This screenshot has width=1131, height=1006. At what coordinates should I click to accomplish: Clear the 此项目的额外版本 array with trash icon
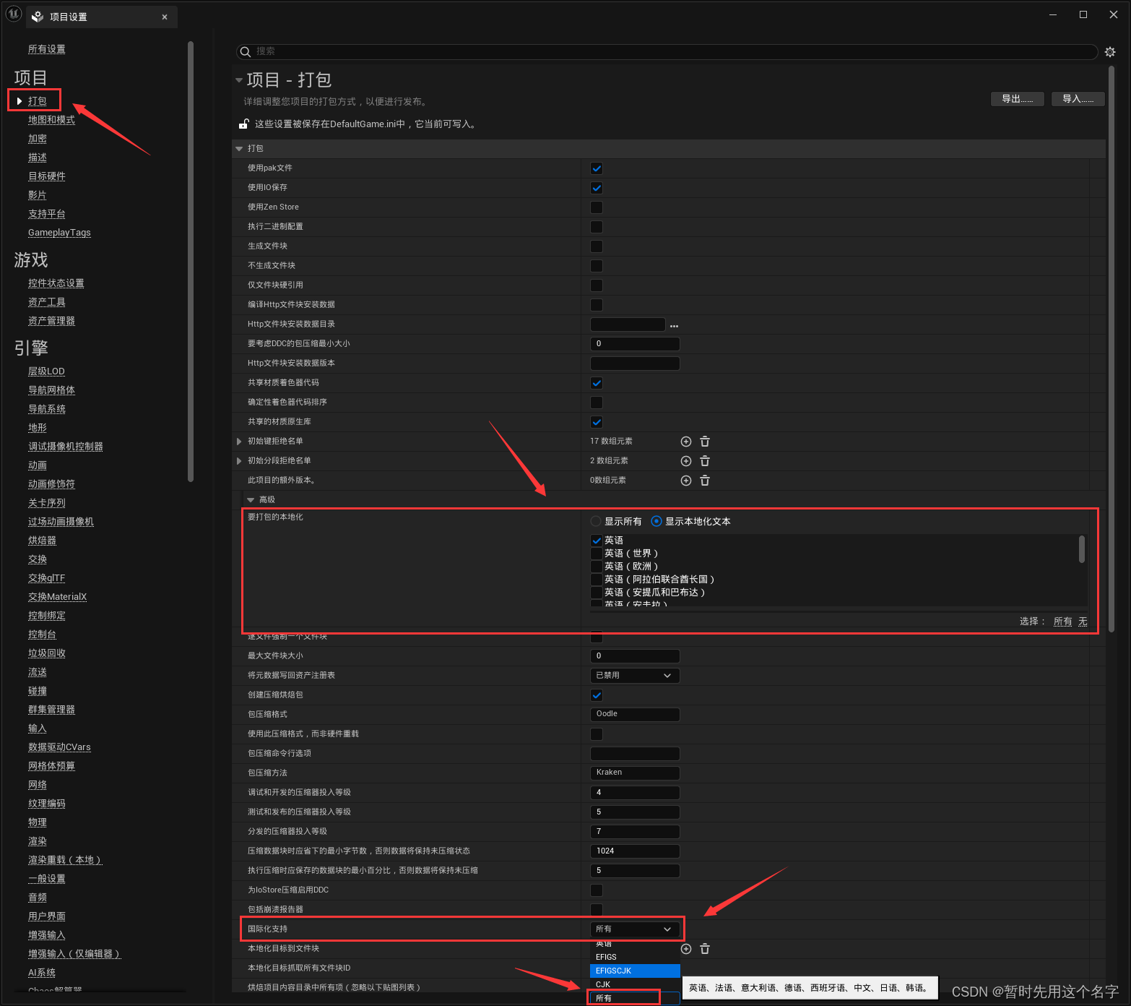[x=705, y=481]
